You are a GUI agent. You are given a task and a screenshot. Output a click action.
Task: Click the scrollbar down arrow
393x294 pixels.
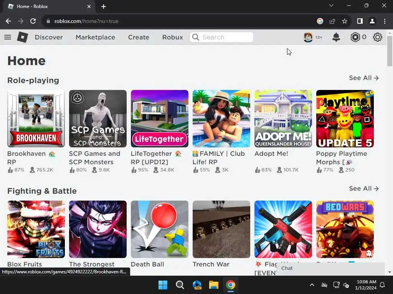click(x=390, y=272)
